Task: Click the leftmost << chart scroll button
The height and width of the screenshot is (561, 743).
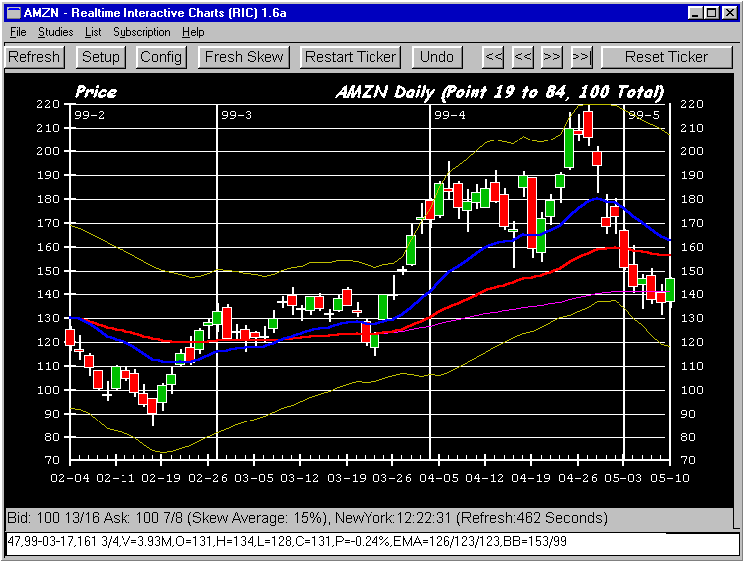Action: point(493,57)
